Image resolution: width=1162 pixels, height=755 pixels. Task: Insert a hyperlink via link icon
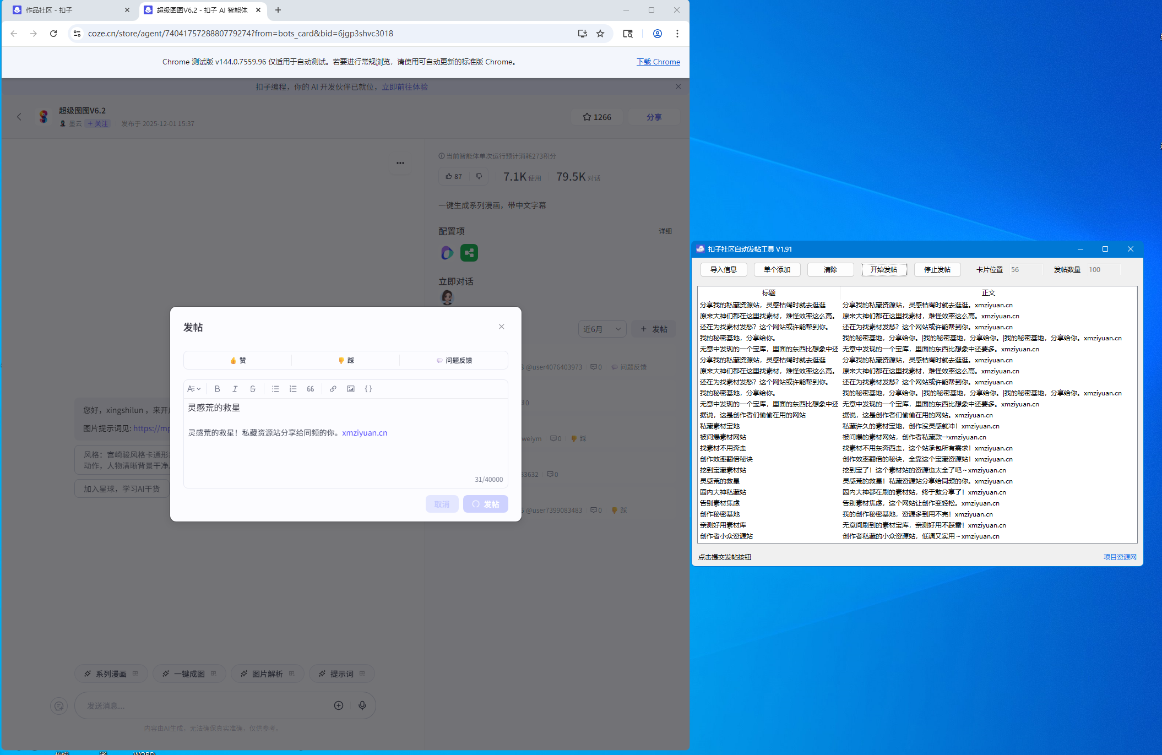[333, 389]
